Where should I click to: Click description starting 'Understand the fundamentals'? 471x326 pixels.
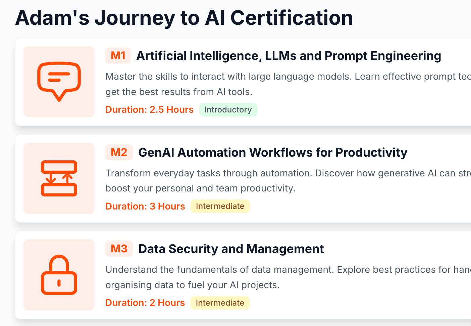[288, 277]
